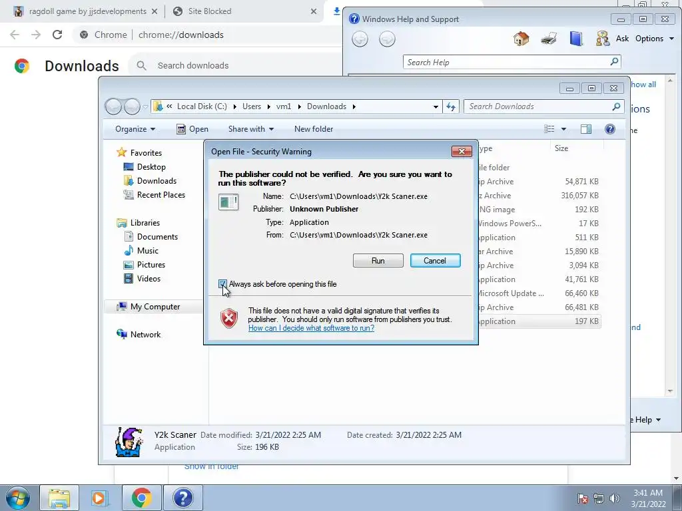Viewport: 682px width, 511px height.
Task: Click Chrome back arrow
Action: pos(15,35)
